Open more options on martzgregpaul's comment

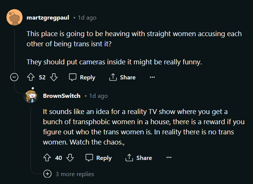[152, 77]
